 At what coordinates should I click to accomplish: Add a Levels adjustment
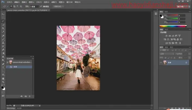170,36
